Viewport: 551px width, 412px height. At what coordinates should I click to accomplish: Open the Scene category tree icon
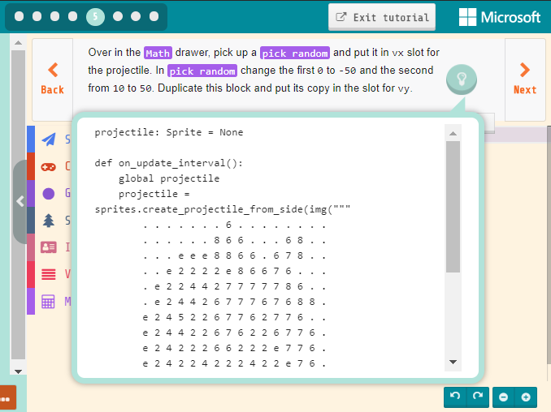click(x=49, y=221)
